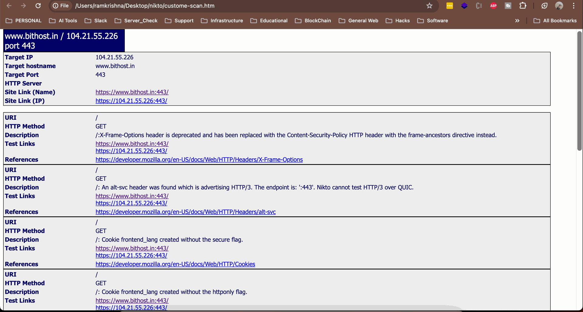Screen dimensions: 583x312
Task: Go back with the browser back arrow
Action: click(x=9, y=6)
